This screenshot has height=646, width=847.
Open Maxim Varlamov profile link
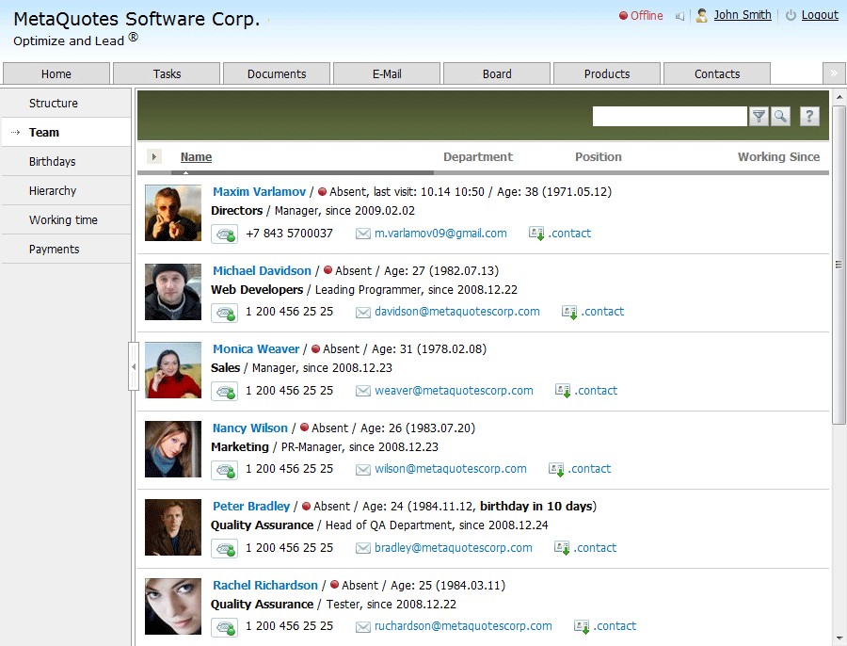click(x=260, y=192)
